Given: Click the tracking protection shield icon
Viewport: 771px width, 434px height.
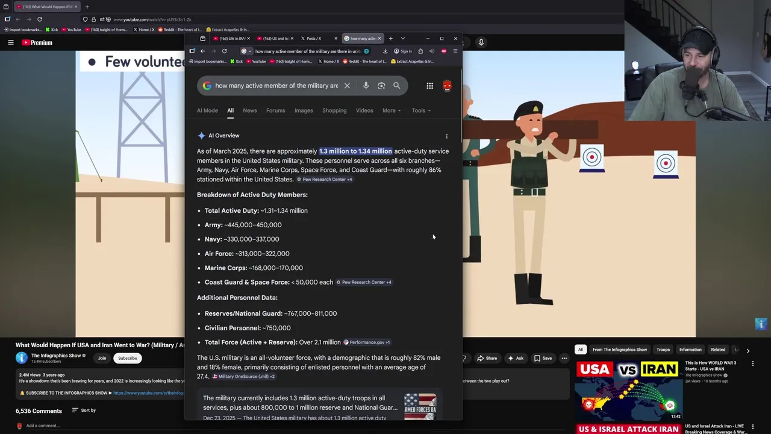Looking at the screenshot, I should tap(86, 19).
